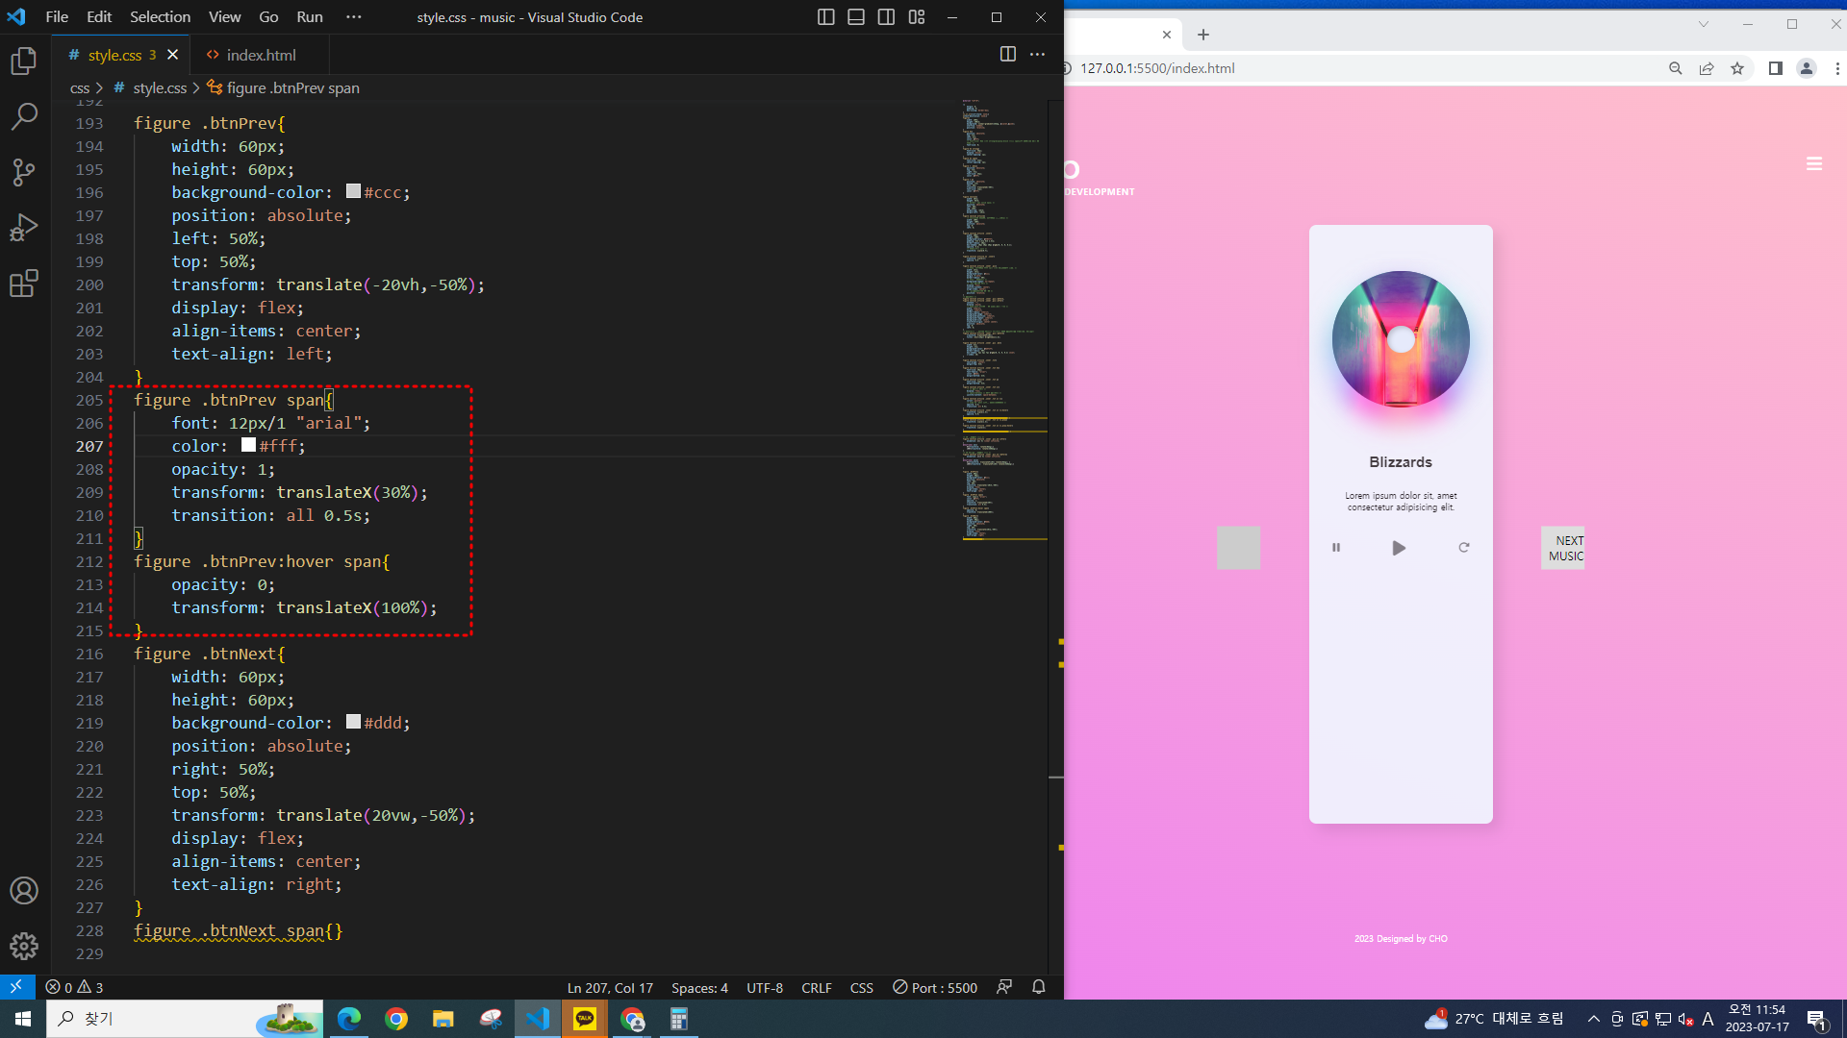Expand the hidden menus ellipsis in menu bar
The image size is (1847, 1038).
[x=354, y=17]
